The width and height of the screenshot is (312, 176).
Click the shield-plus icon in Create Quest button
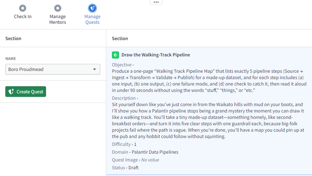point(11,92)
